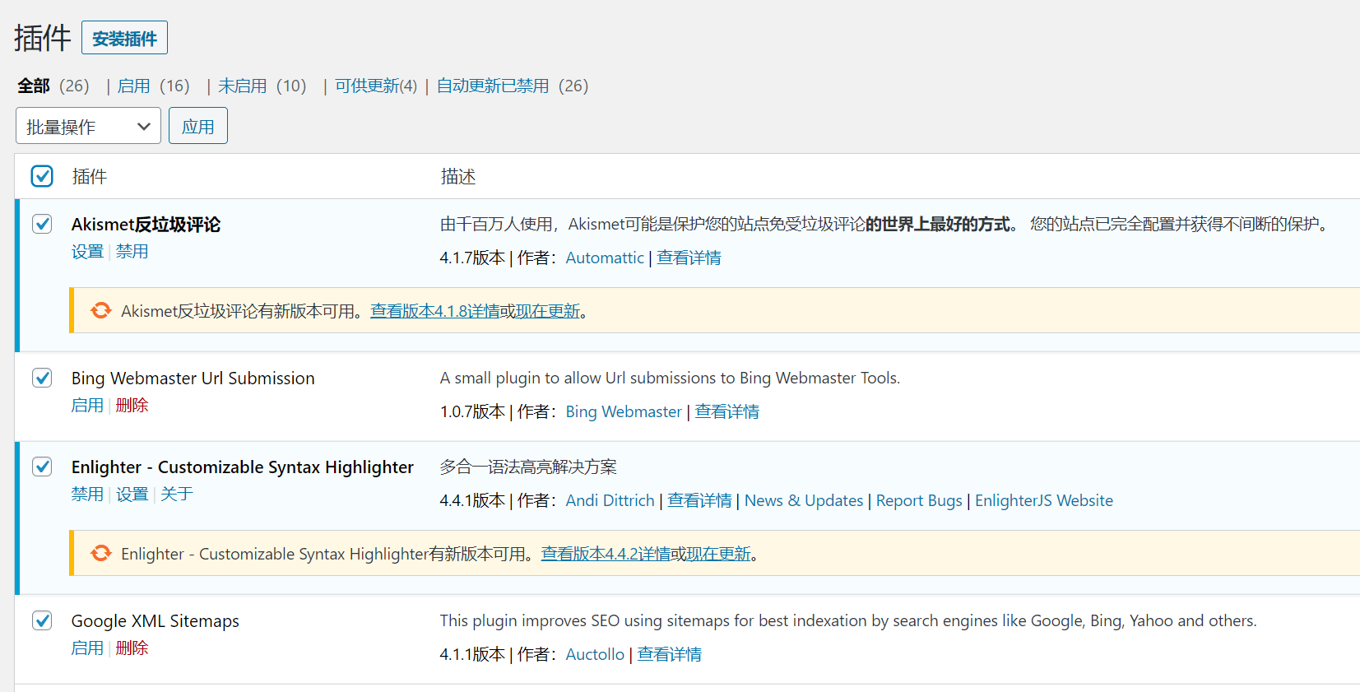Activate the Google XML Sitemaps plugin
Screen dimensions: 1360x692
(x=87, y=648)
